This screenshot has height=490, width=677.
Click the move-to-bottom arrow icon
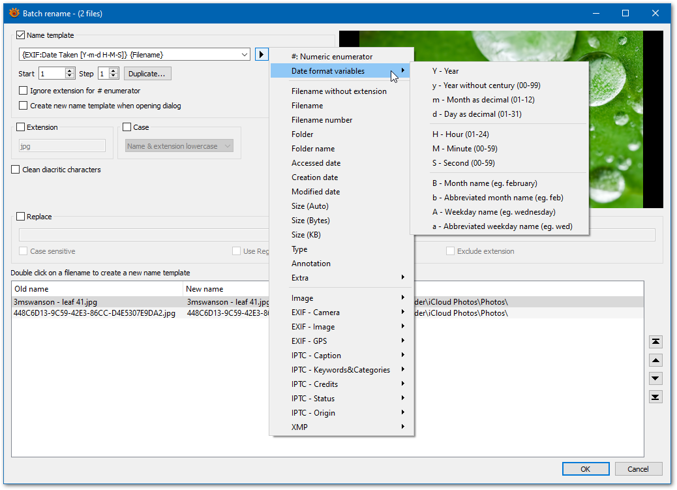tap(656, 397)
